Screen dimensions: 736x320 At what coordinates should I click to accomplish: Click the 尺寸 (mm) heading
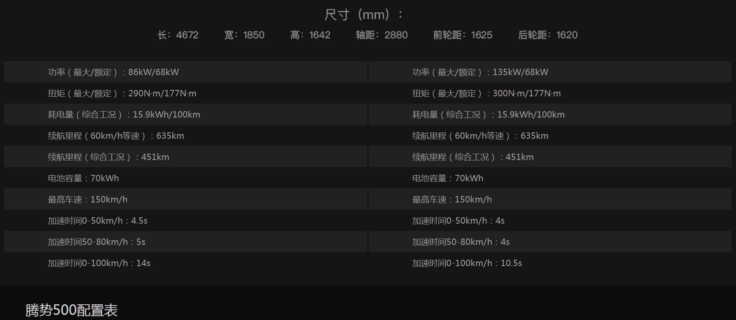tap(364, 15)
